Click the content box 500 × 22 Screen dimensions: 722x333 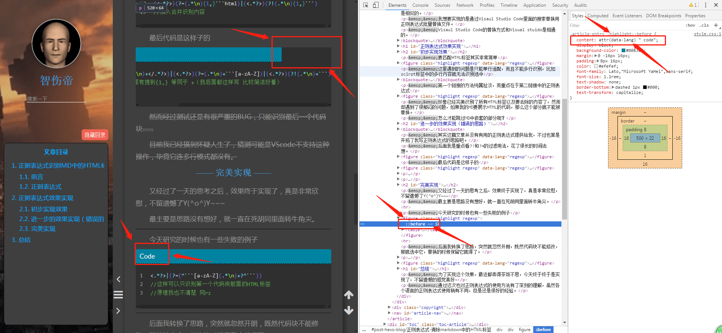tap(645, 138)
